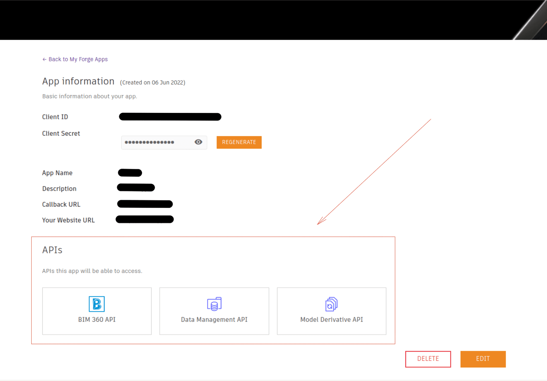Click the 'Basic information about your app' text
The width and height of the screenshot is (547, 381).
tap(90, 96)
